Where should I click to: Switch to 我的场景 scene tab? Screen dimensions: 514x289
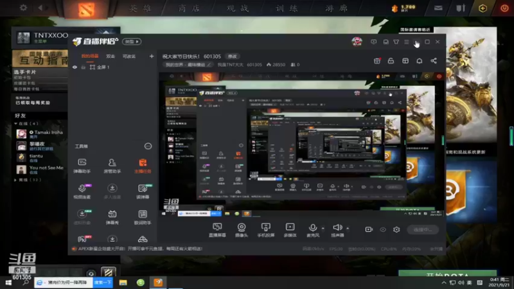(90, 56)
